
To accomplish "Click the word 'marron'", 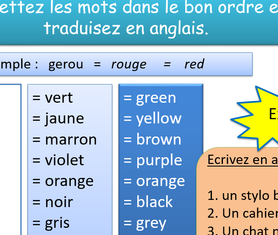I will 71,140.
